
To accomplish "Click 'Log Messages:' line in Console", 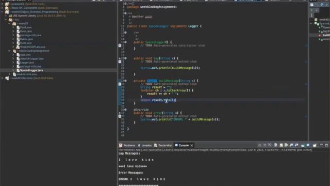I will tap(129, 153).
